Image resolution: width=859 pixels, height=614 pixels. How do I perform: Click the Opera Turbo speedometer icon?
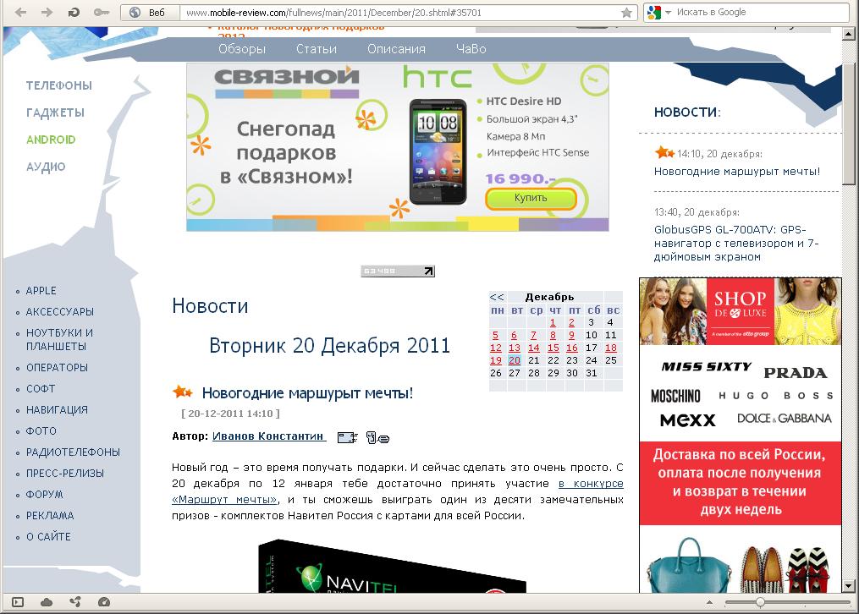tap(103, 602)
